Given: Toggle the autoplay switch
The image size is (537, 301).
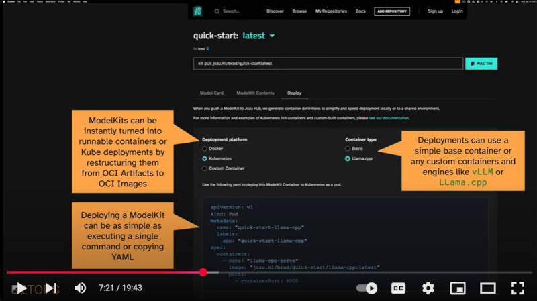Looking at the screenshot, I should coord(367,288).
